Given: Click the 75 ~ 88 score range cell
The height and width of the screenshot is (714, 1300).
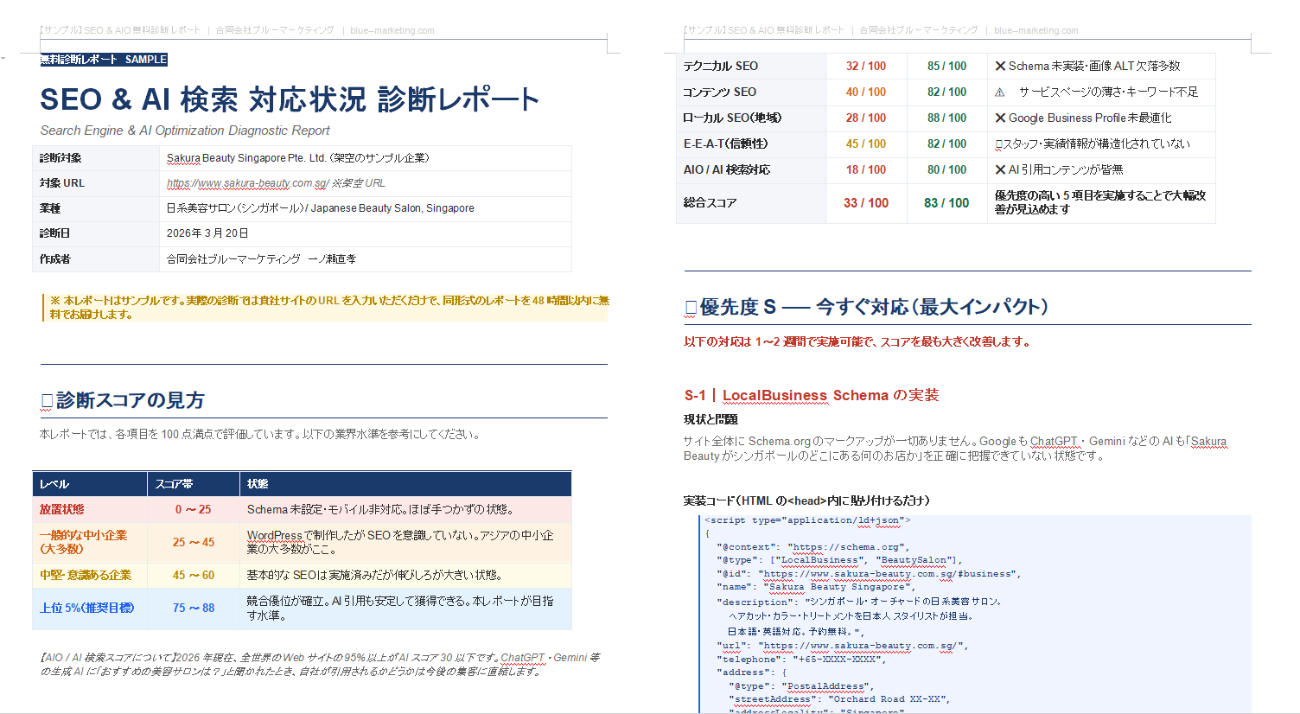Looking at the screenshot, I should 193,609.
